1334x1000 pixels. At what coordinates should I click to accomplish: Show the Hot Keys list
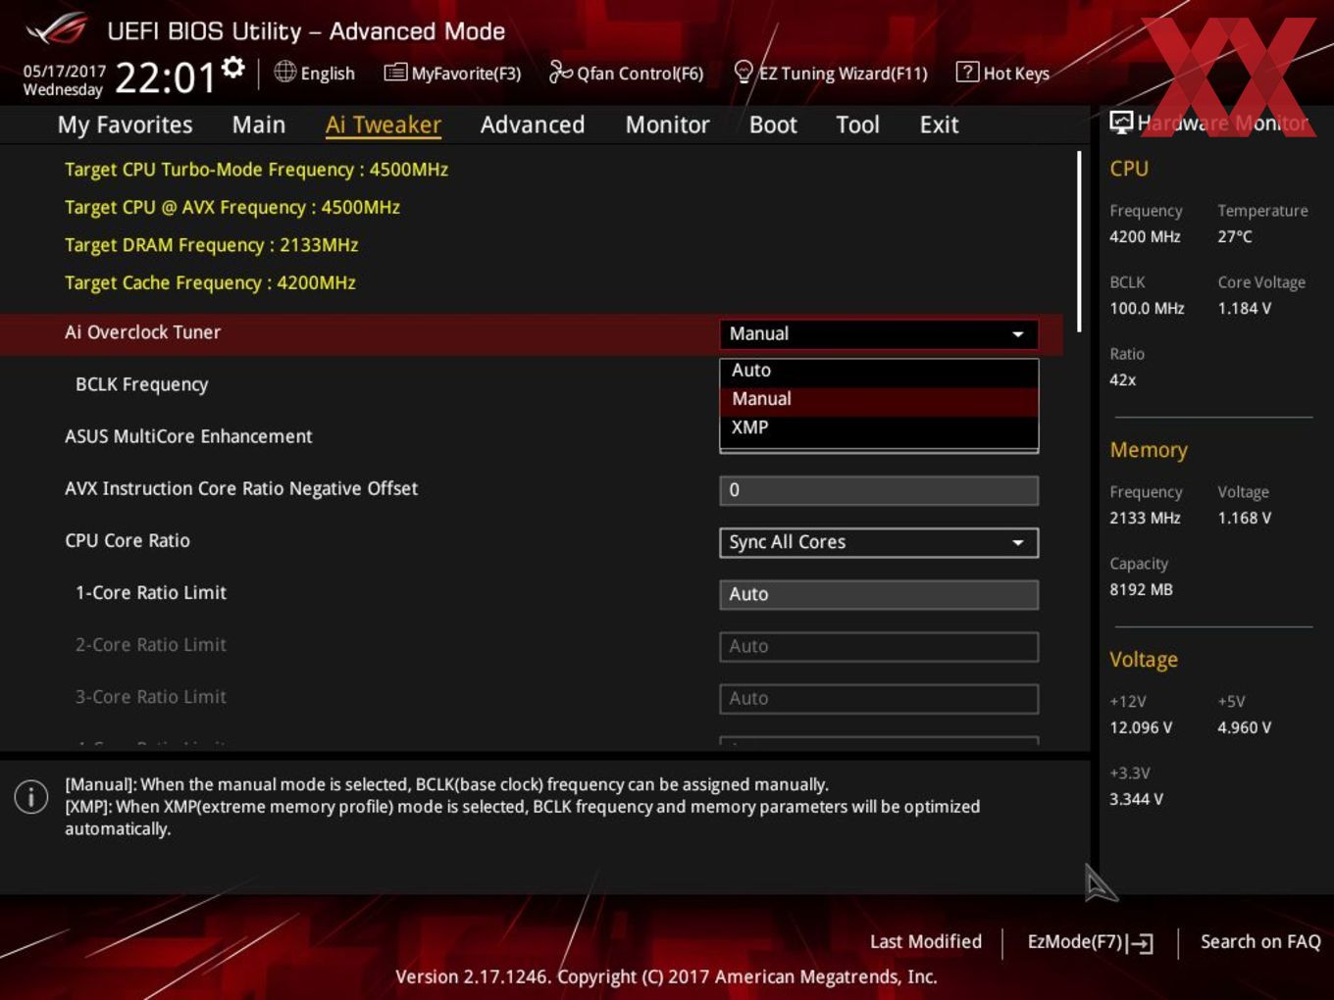pyautogui.click(x=1016, y=74)
